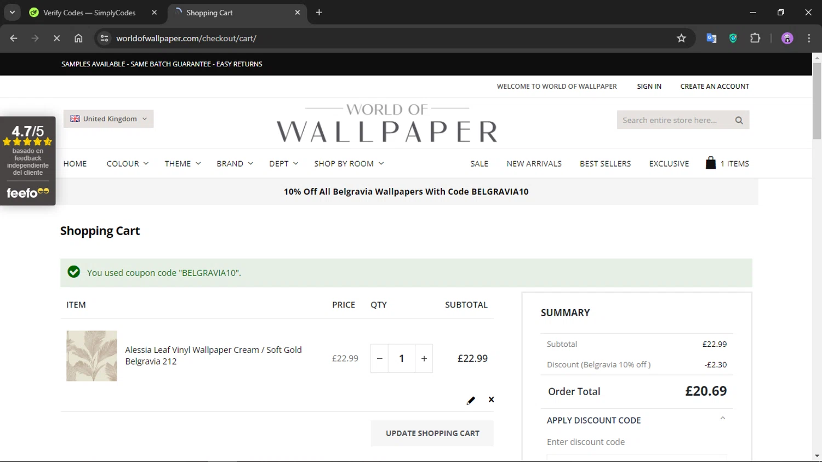Open the Feefo 4.7/5 rating badge
The image size is (822, 462).
click(28, 161)
